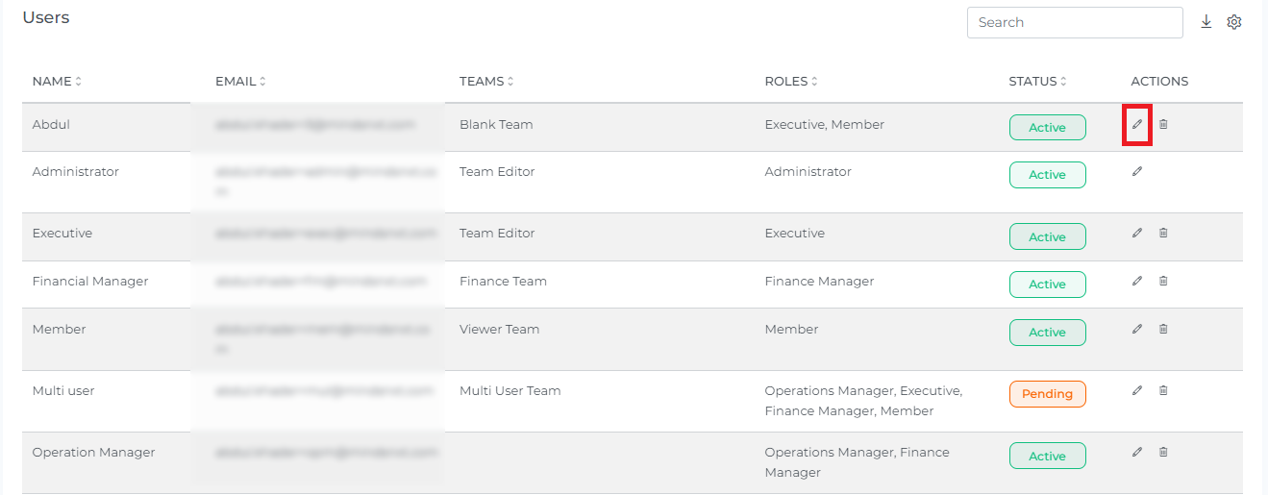
Task: Edit the Administrator user
Action: pos(1137,171)
